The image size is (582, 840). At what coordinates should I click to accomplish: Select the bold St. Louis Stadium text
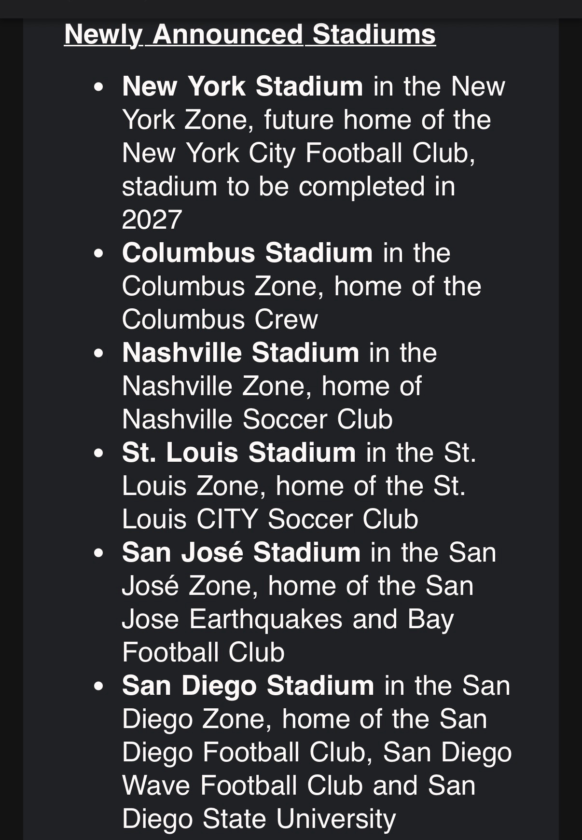(239, 453)
